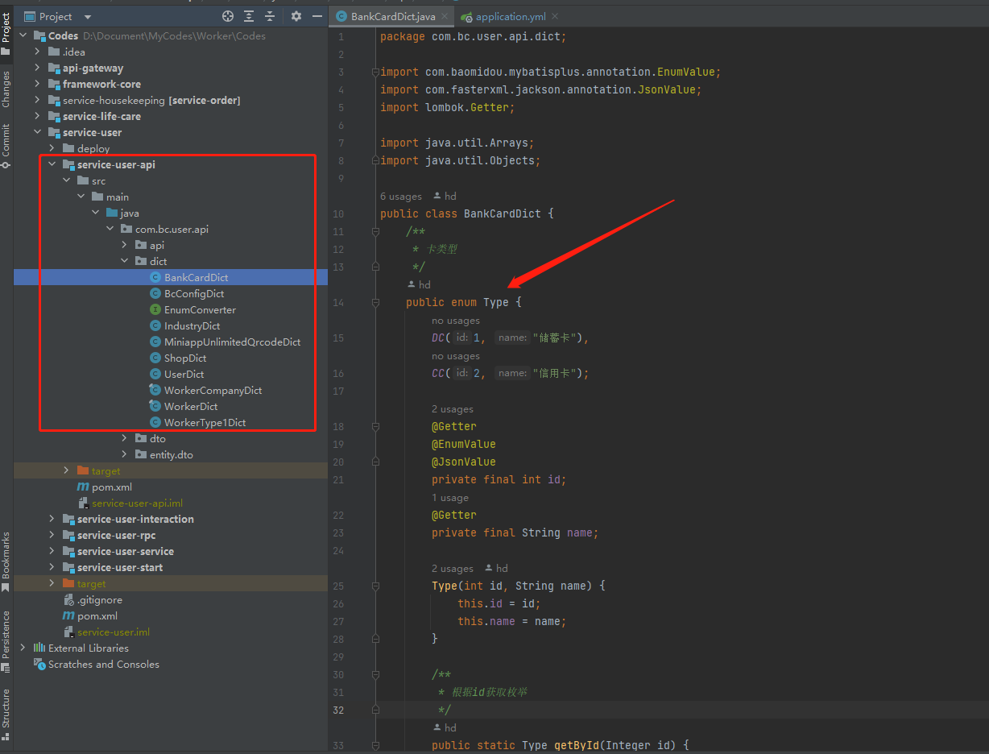Select the ShopDict class icon
Screen dimensions: 989x754
155,358
